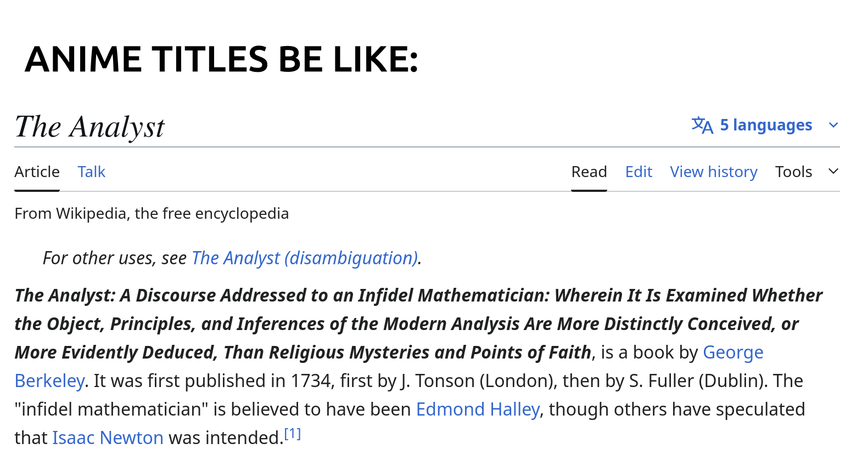Visit the Edmond Halley link
The image size is (851, 466).
pyautogui.click(x=478, y=410)
